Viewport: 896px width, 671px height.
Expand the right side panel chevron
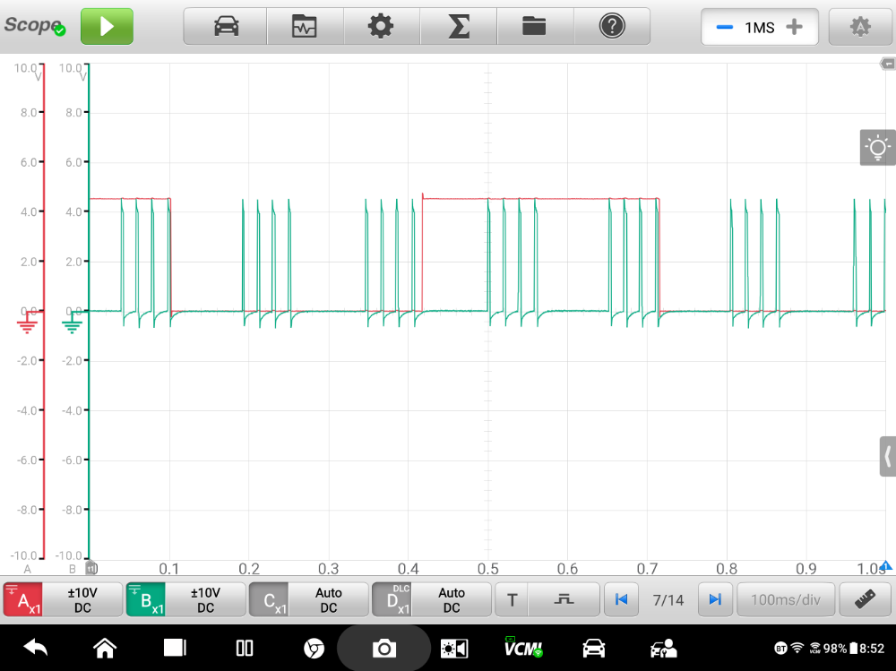tap(887, 457)
